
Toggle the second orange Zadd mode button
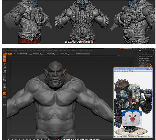coord(10,54)
